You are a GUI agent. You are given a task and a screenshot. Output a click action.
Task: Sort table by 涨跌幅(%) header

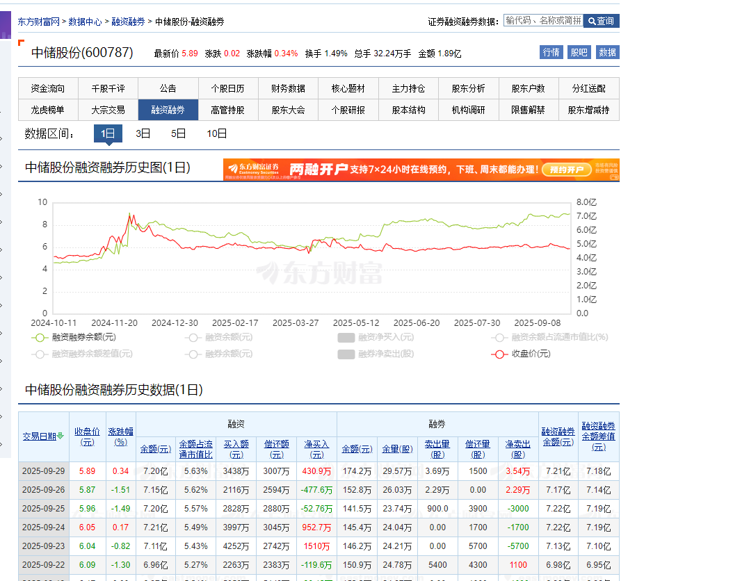click(x=120, y=436)
